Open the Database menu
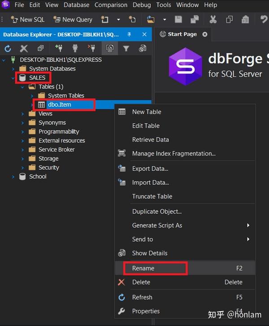269x326 pixels. point(77,5)
